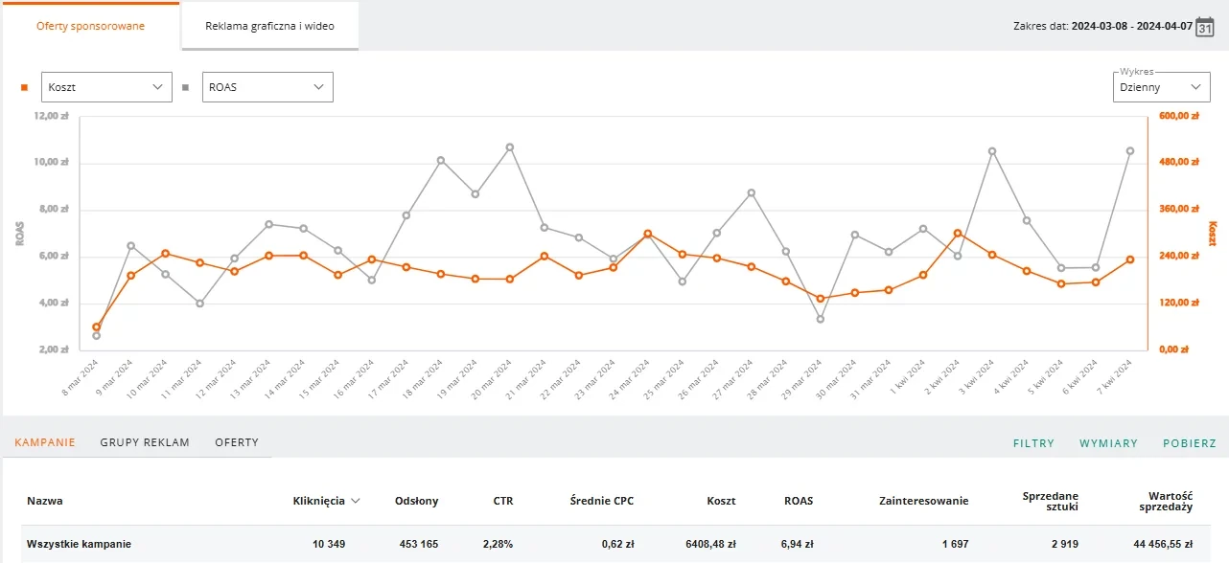
Task: Click the gray ROAS point on 3 kwi 2024
Action: pyautogui.click(x=992, y=151)
